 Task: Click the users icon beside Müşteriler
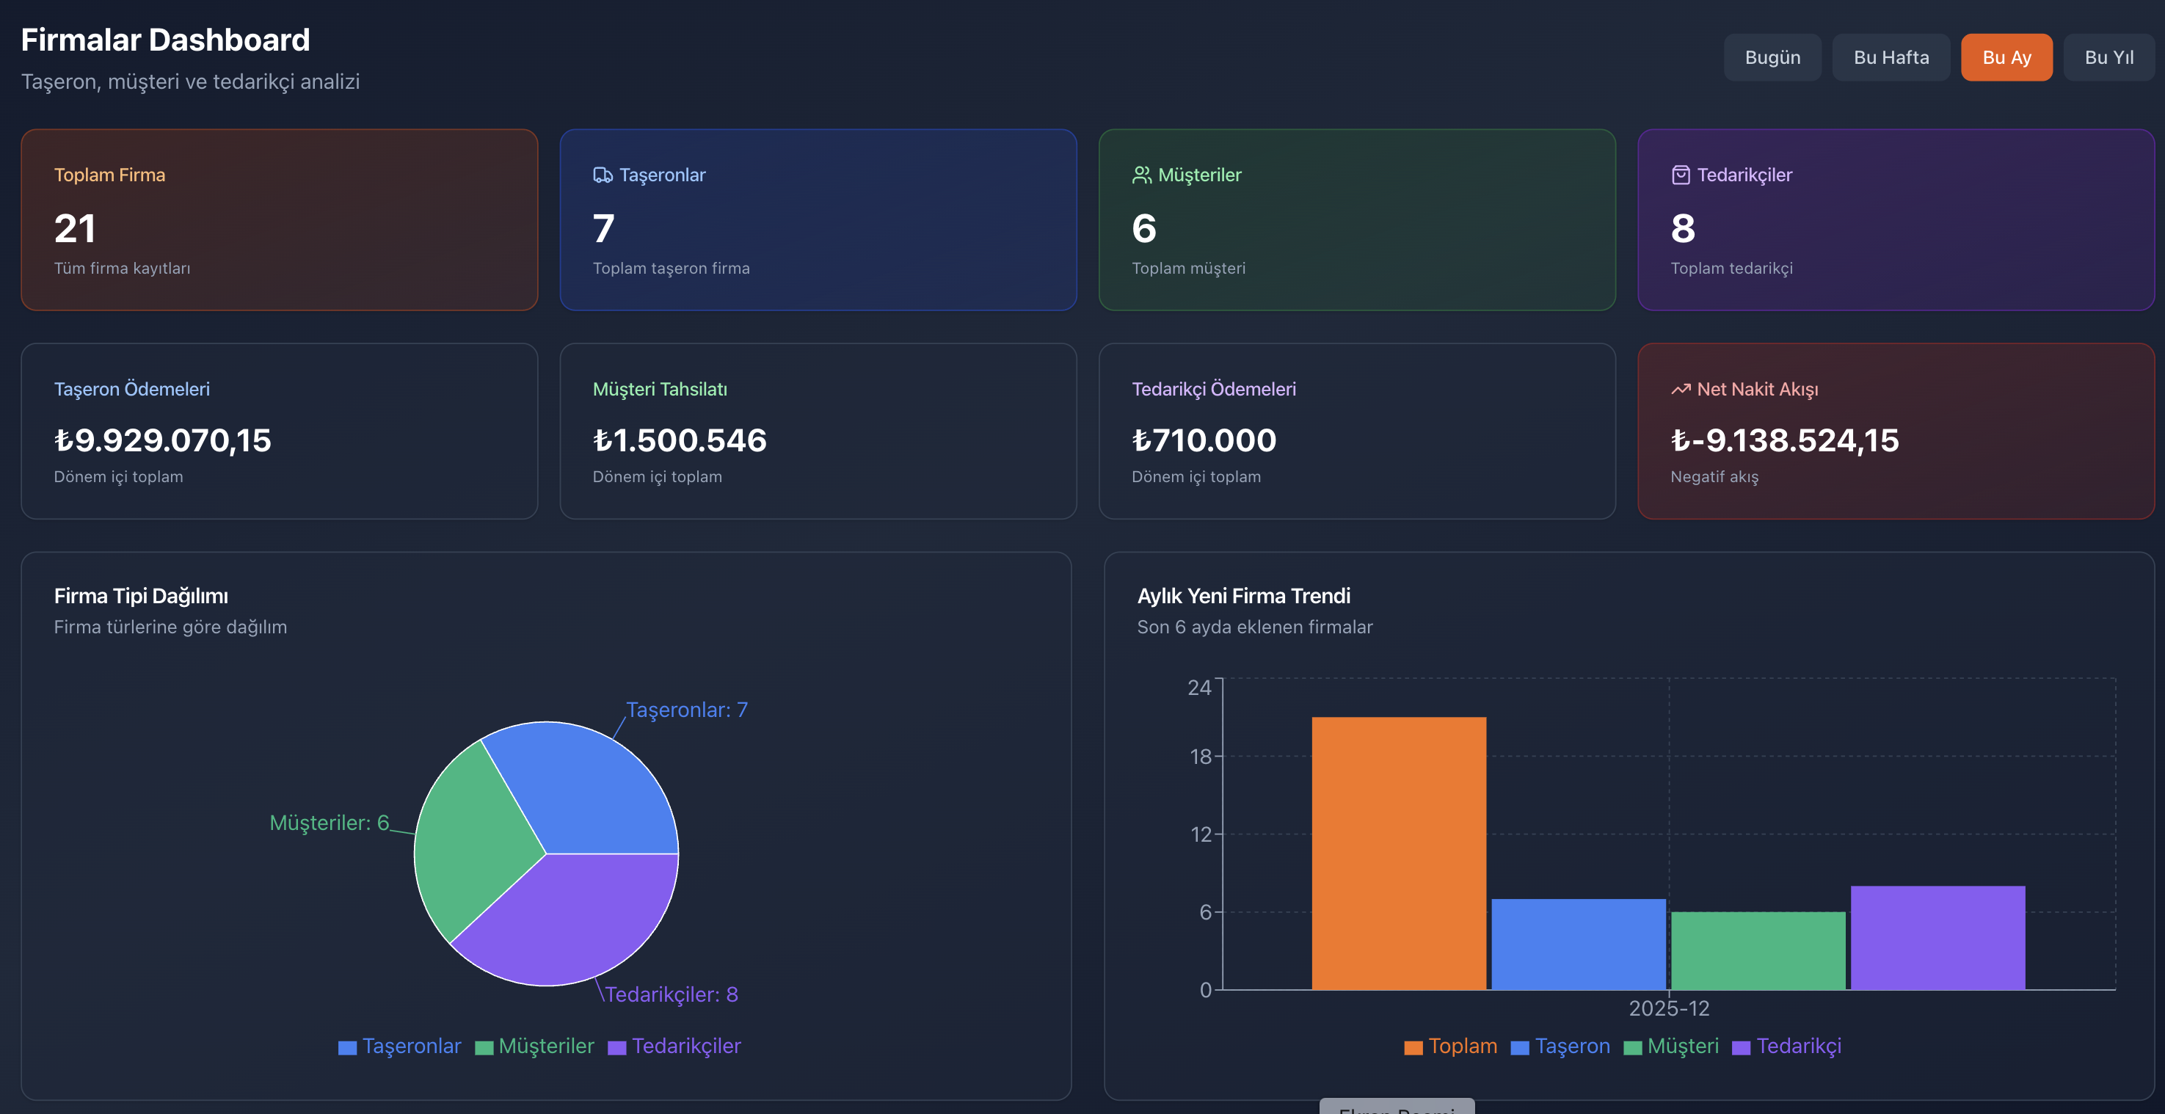point(1141,175)
